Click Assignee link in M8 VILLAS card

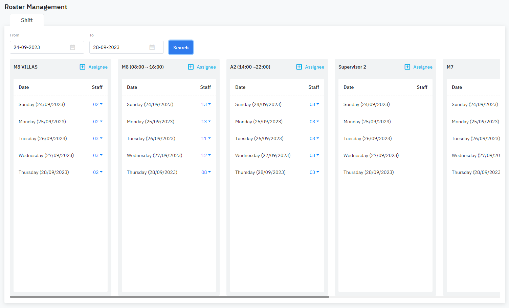point(98,67)
